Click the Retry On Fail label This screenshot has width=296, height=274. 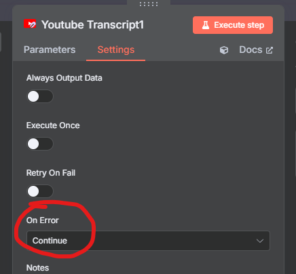[x=51, y=173]
